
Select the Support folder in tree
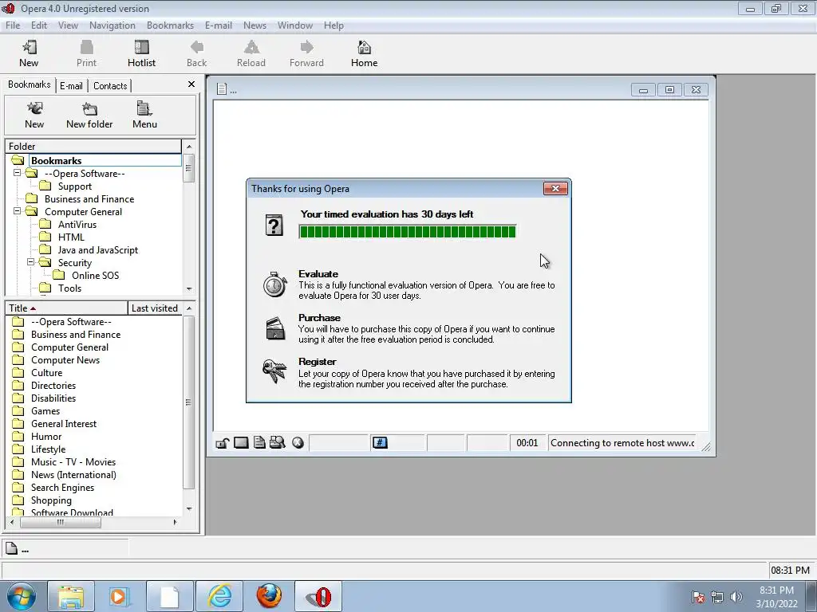coord(74,186)
